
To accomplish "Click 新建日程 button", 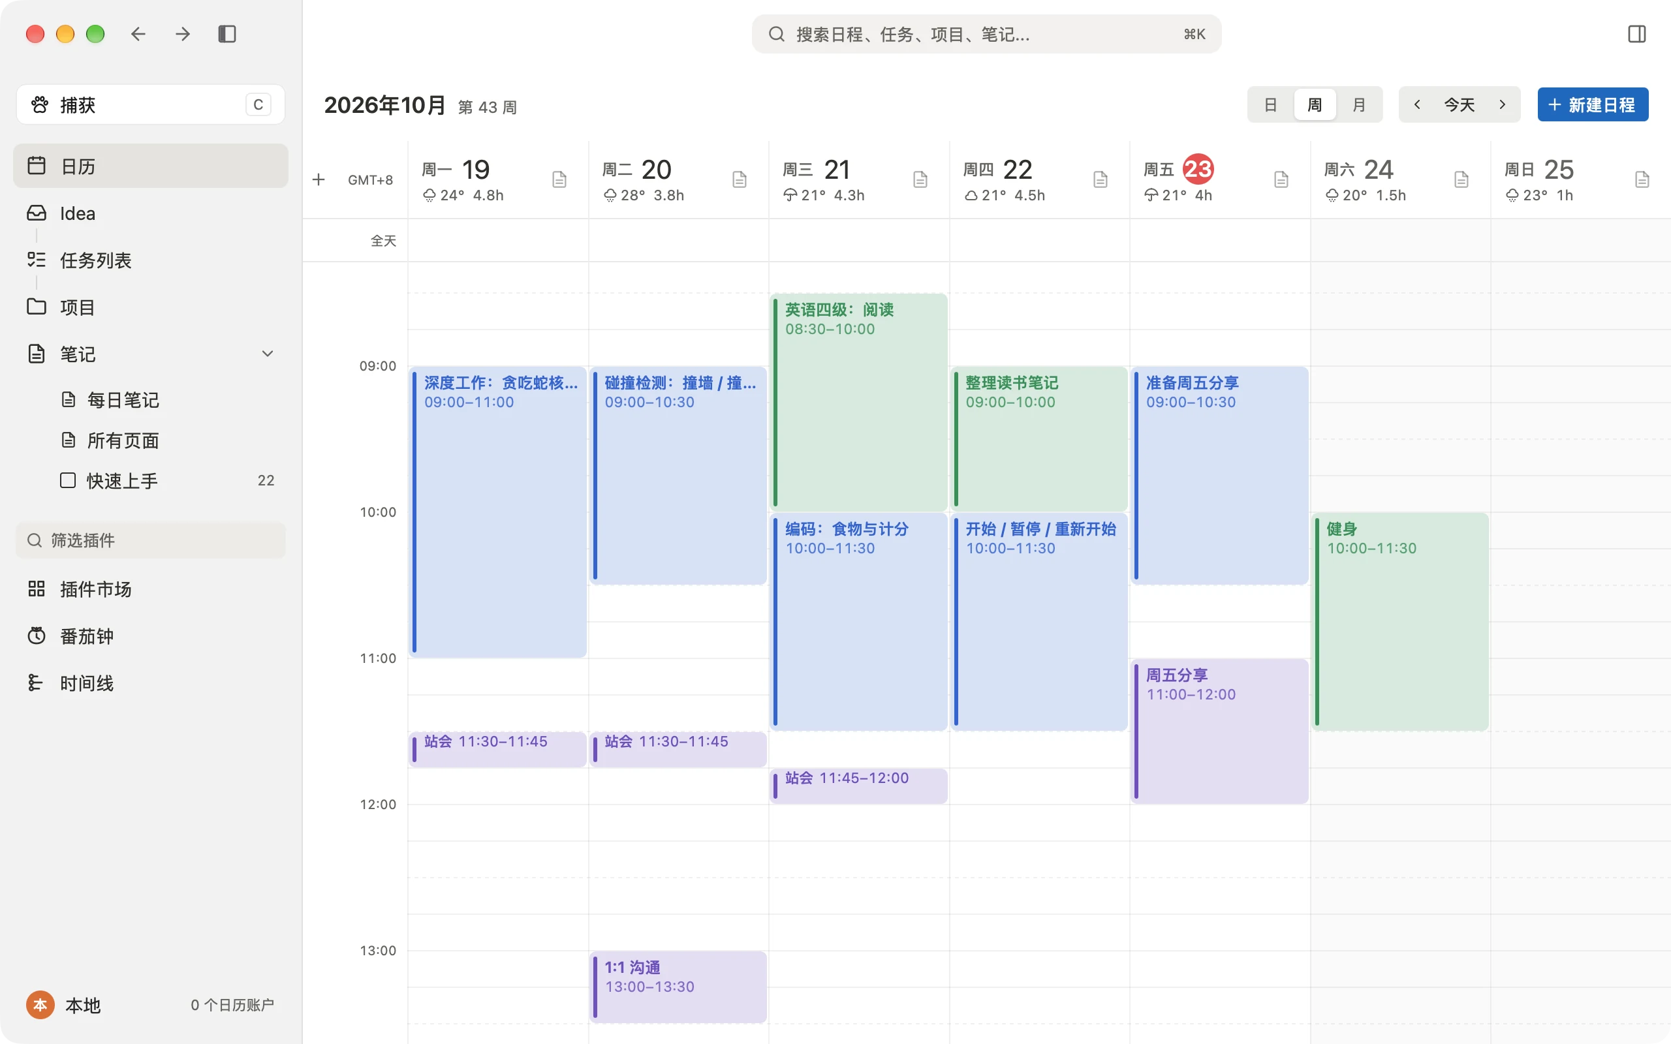I will [x=1592, y=105].
